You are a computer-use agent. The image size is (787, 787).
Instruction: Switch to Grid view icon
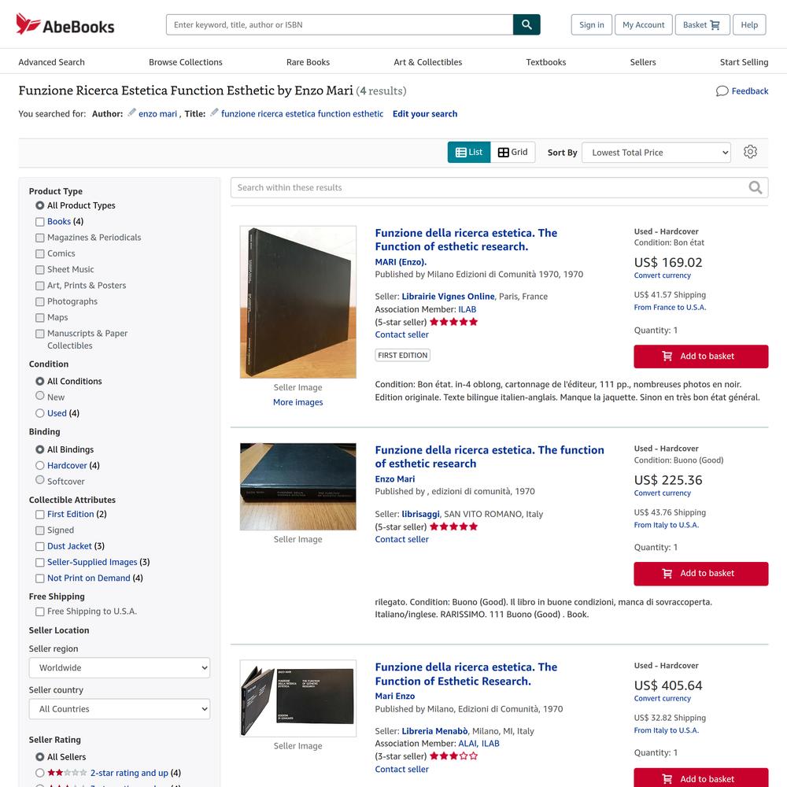(x=503, y=152)
